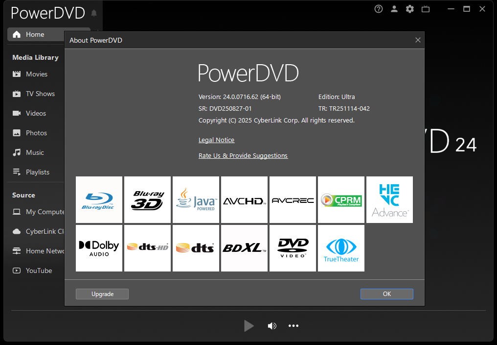Confirm the About dialog with OK
This screenshot has height=345, width=497.
pyautogui.click(x=387, y=294)
